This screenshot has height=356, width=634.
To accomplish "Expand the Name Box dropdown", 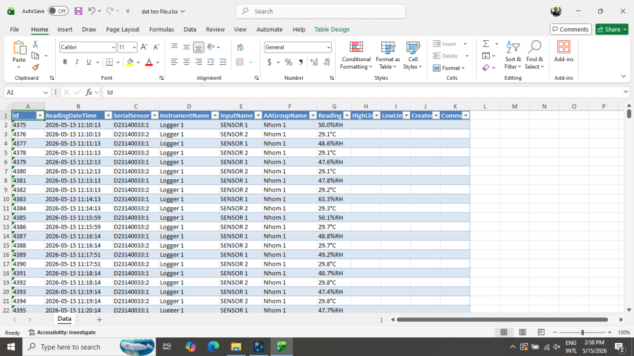I will (x=45, y=93).
